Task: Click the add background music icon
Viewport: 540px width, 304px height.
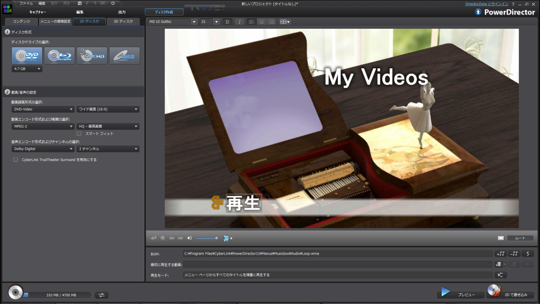Action: click(501, 254)
